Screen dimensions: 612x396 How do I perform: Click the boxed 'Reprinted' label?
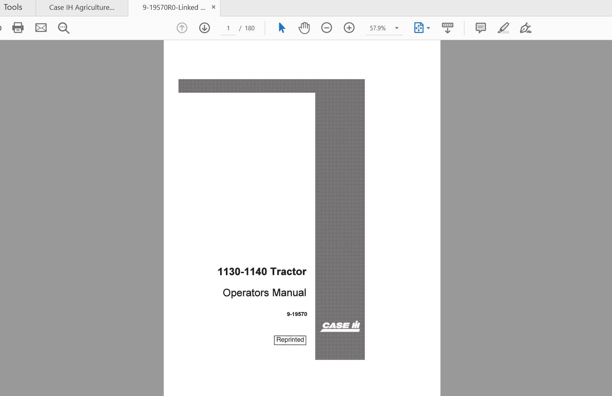pyautogui.click(x=290, y=340)
